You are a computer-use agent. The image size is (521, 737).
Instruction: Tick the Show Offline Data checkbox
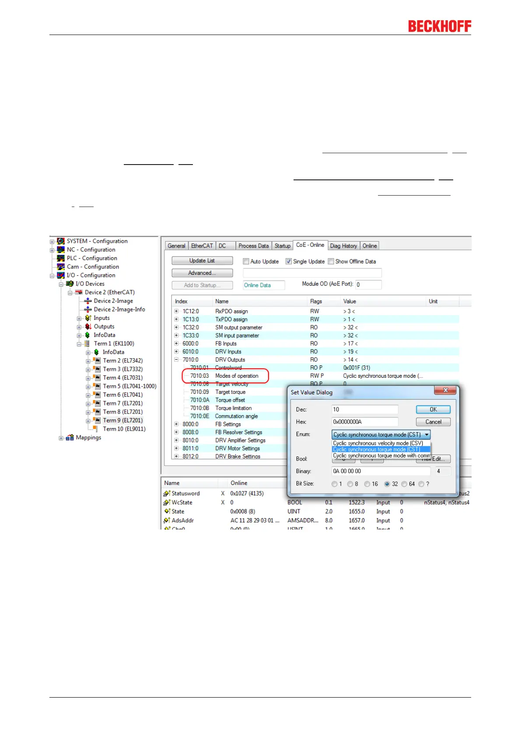331,262
